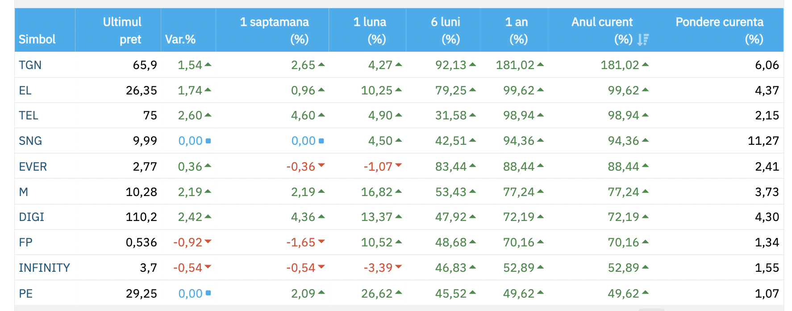Open the DIGI symbol link

(x=31, y=217)
